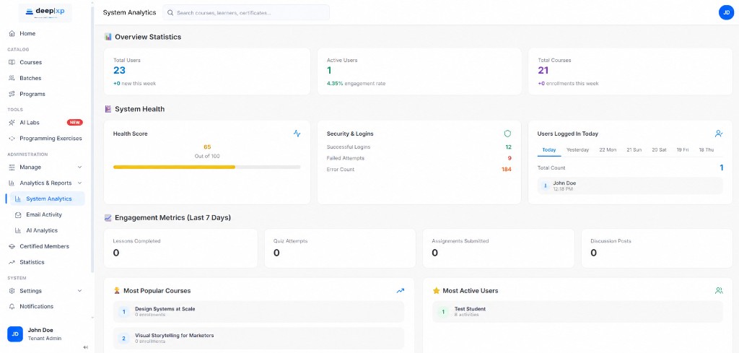This screenshot has height=353, width=739.
Task: Open John Doe Tenant Admin profile card
Action: point(45,334)
